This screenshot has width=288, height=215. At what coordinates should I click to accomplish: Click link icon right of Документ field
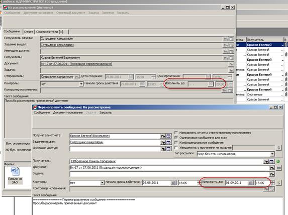click(278, 168)
